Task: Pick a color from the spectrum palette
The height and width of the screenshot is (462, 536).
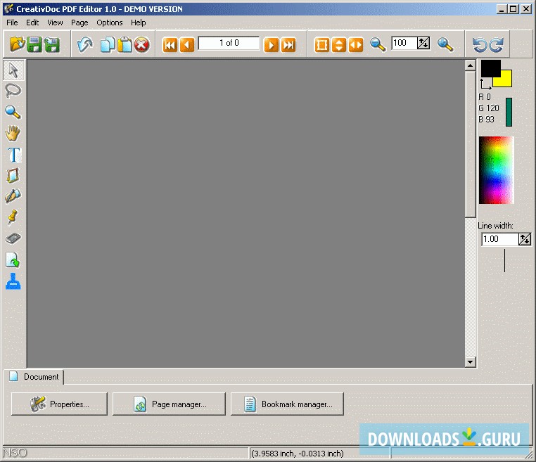Action: pos(497,170)
